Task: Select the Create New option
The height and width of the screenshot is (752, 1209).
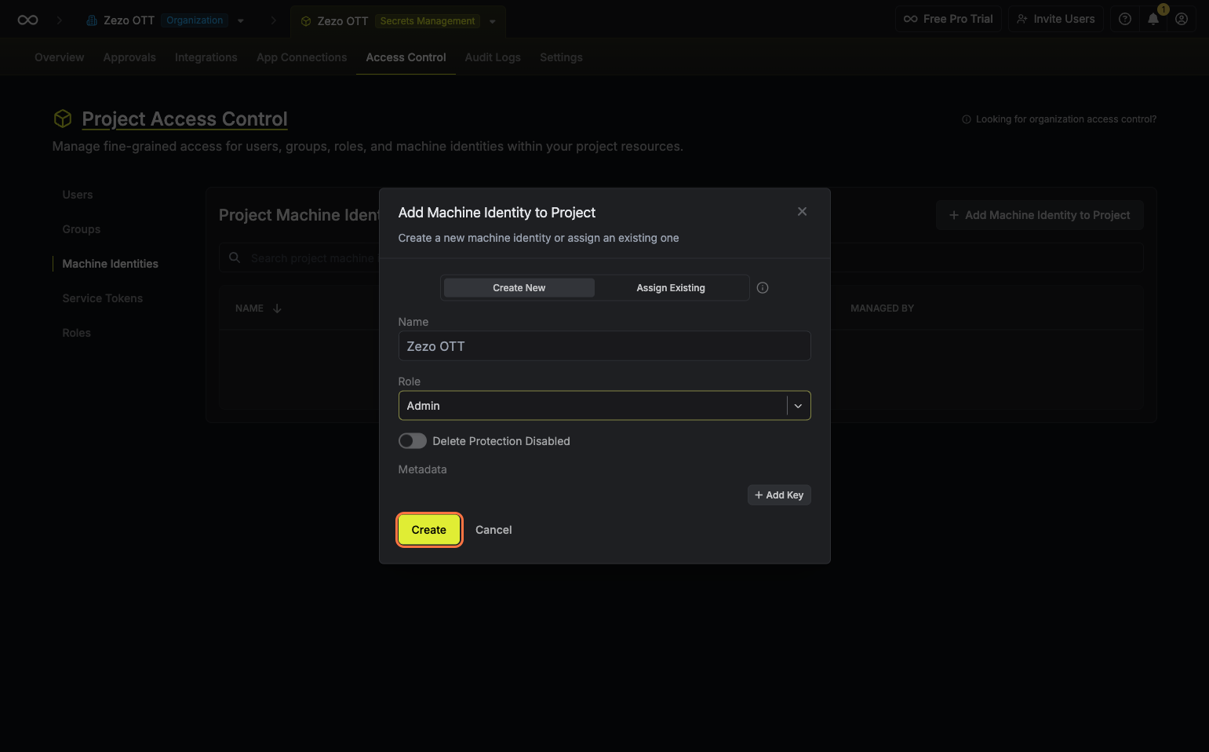Action: 519,288
